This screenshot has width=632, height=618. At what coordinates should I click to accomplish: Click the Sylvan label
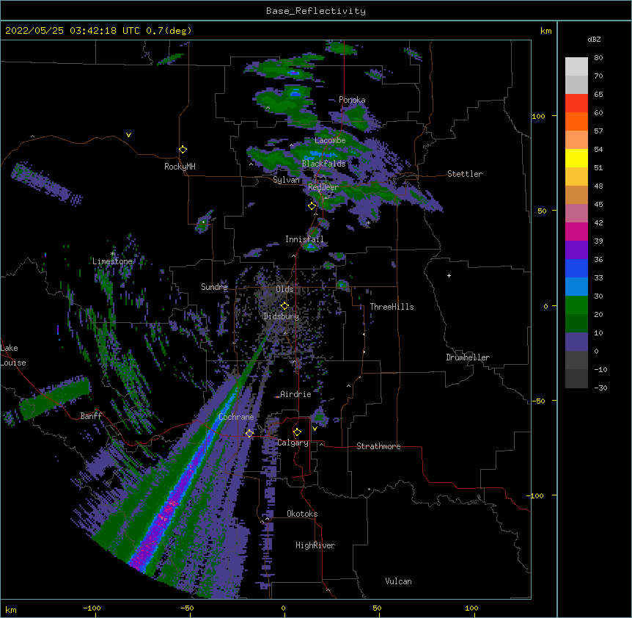[x=286, y=180]
